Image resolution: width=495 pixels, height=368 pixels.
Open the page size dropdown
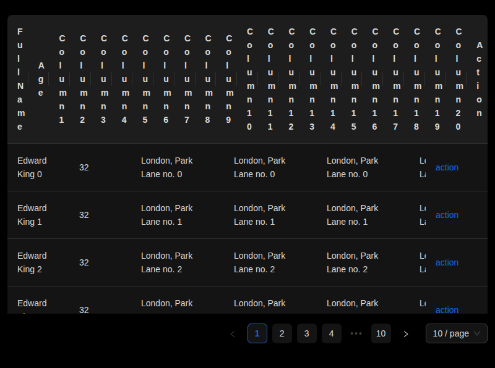pos(456,333)
